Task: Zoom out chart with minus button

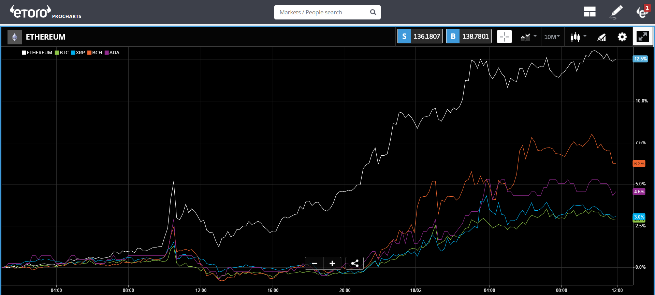Action: [314, 263]
